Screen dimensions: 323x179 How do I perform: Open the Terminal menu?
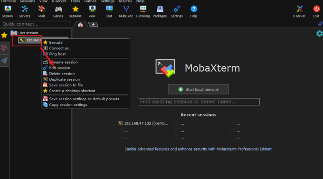coord(8,1)
